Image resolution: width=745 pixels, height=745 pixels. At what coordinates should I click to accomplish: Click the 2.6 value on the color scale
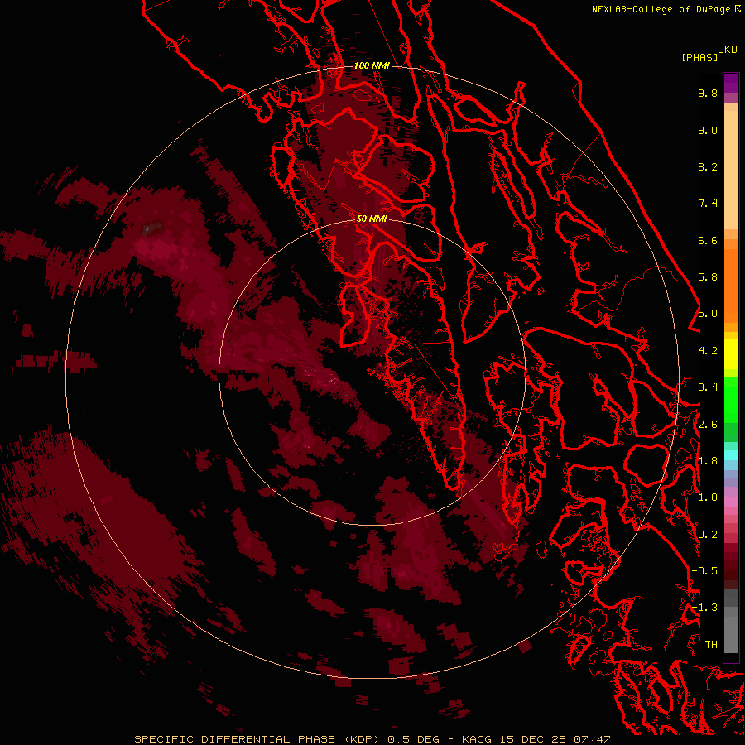click(x=708, y=425)
